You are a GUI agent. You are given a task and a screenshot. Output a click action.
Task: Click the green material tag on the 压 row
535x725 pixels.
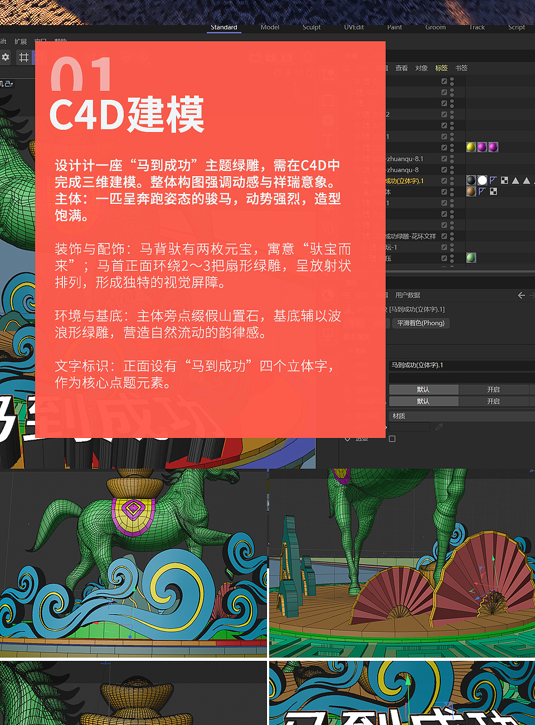[471, 257]
